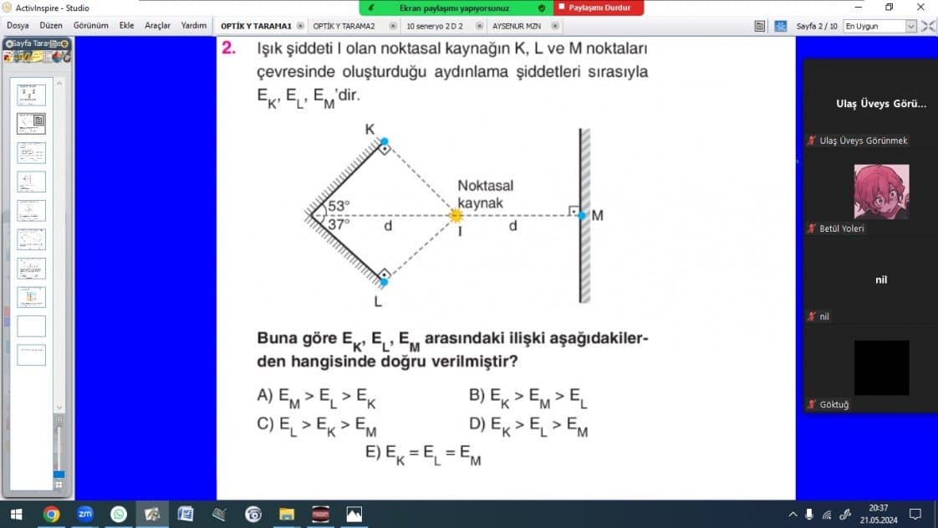
Task: Open the notification center icon
Action: pyautogui.click(x=915, y=515)
